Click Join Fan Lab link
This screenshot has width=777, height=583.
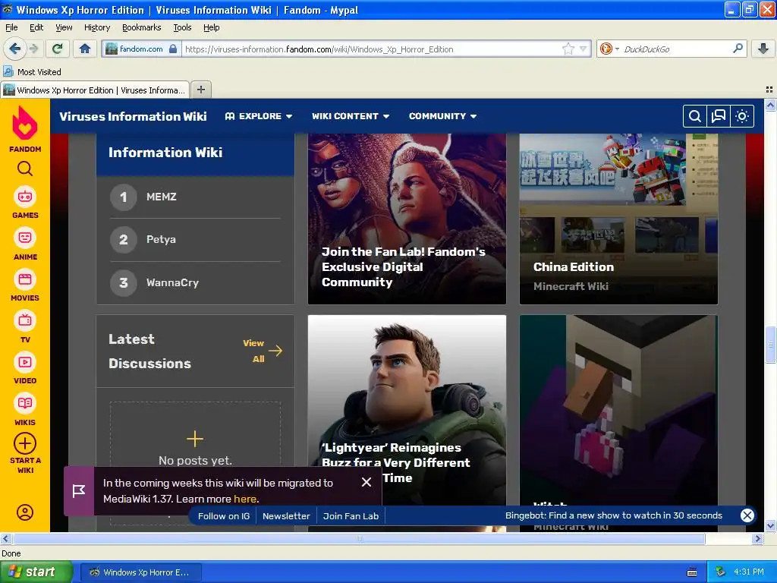pyautogui.click(x=351, y=516)
